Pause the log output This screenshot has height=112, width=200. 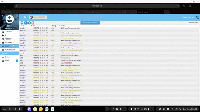[26, 23]
